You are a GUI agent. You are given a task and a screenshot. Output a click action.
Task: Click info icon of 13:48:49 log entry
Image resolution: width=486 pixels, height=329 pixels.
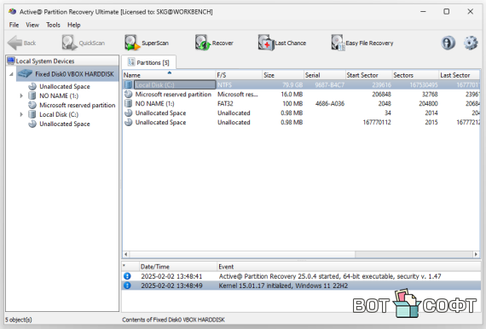[x=127, y=286]
